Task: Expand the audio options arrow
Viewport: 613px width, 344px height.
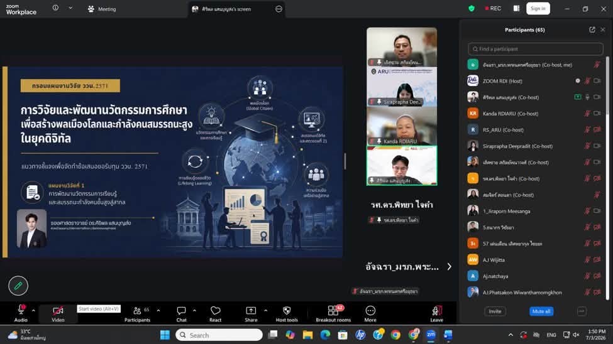Action: 33,311
